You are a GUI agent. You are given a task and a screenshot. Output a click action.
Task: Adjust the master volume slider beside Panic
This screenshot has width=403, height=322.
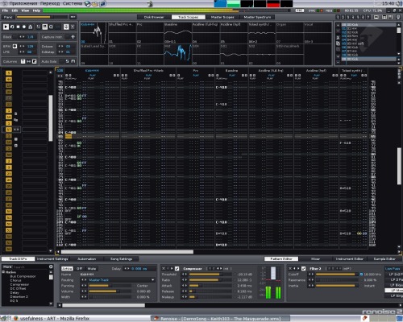point(42,17)
